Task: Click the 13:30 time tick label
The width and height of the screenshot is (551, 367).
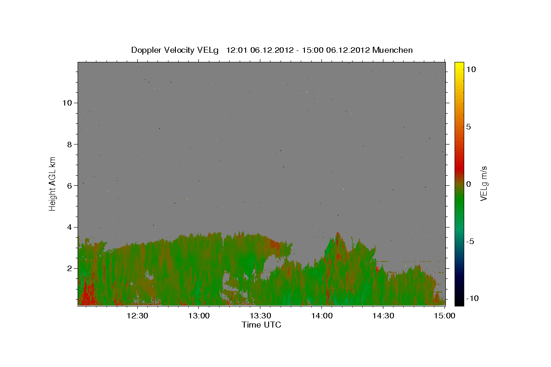Action: point(260,316)
